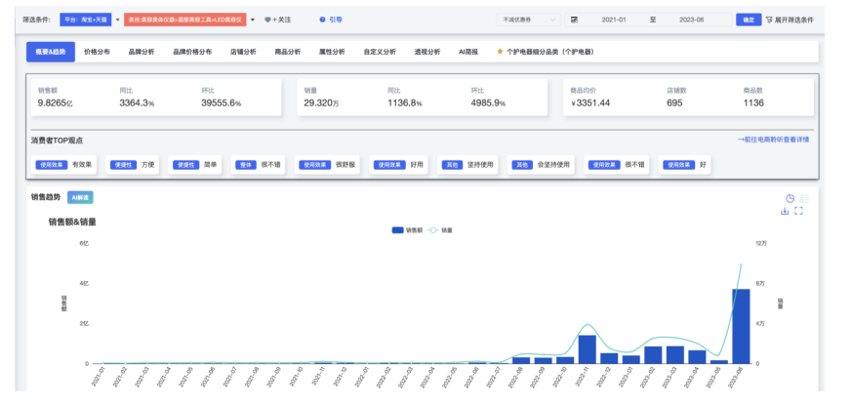
Task: Click the 2023-06 sales bar in chart
Action: point(741,326)
